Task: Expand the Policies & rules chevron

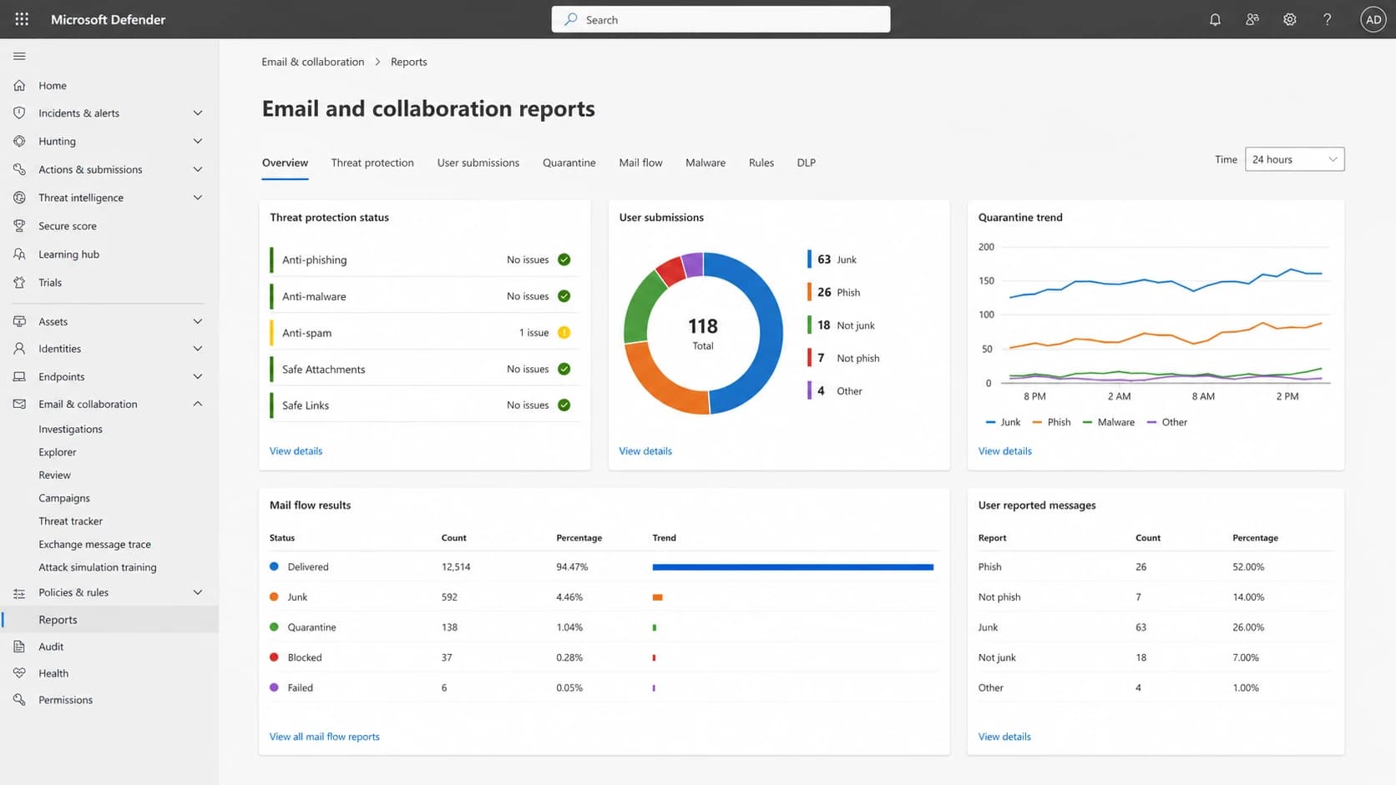Action: 198,592
